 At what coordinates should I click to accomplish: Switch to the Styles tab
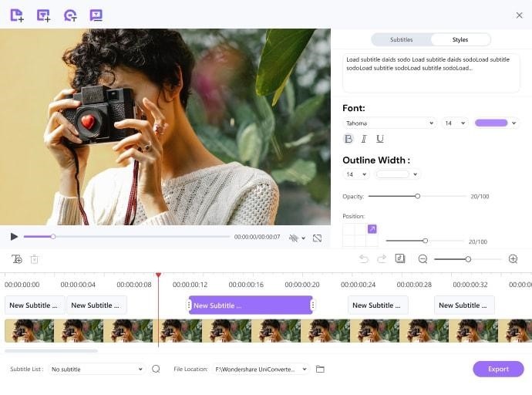point(460,39)
